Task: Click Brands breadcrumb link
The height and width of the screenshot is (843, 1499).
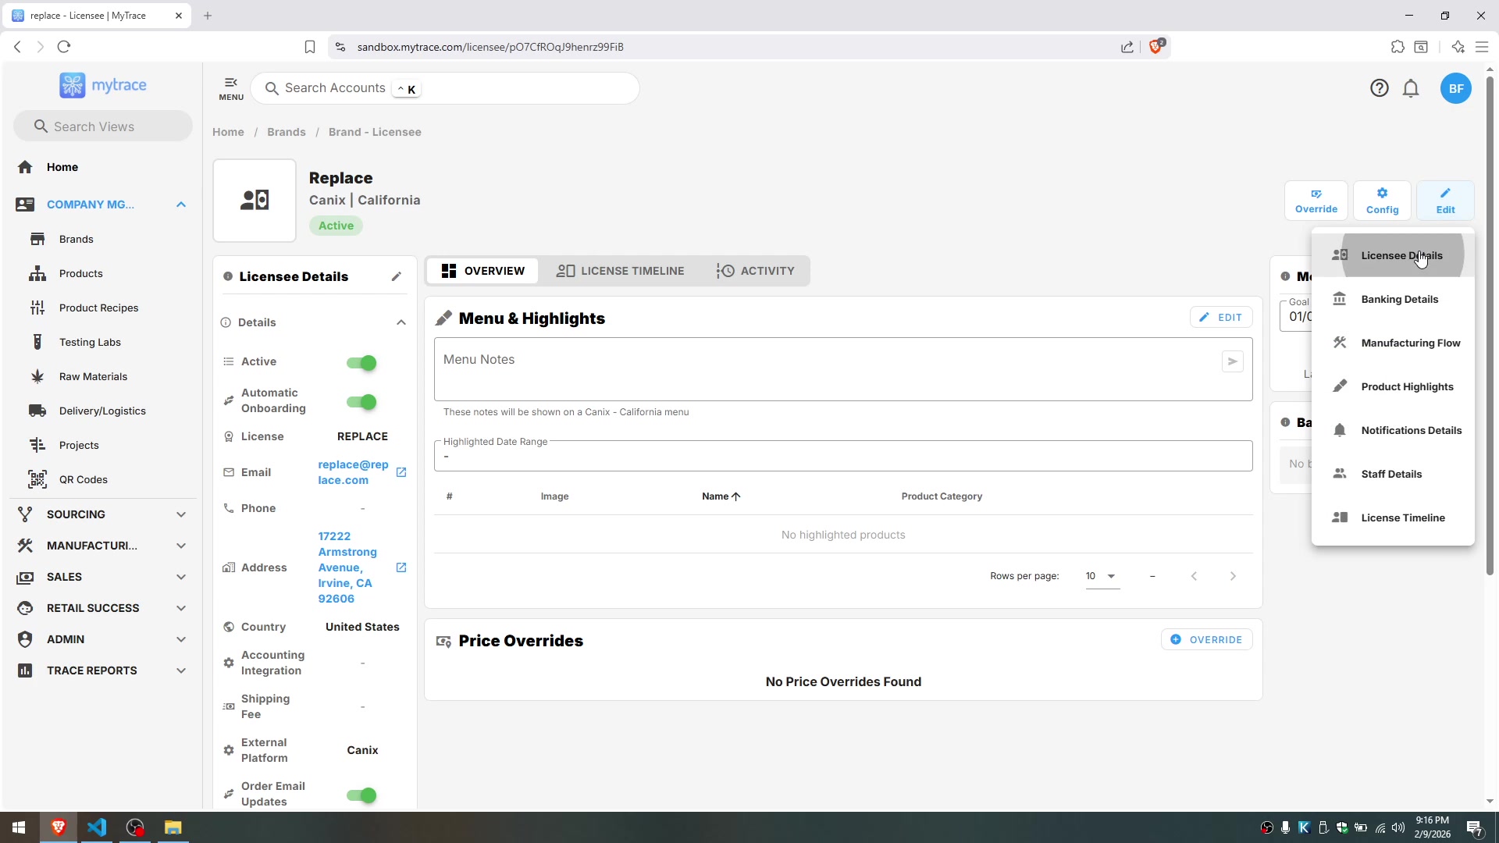Action: [286, 132]
